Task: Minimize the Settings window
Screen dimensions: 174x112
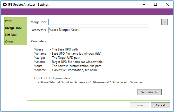Action: pyautogui.click(x=144, y=4)
